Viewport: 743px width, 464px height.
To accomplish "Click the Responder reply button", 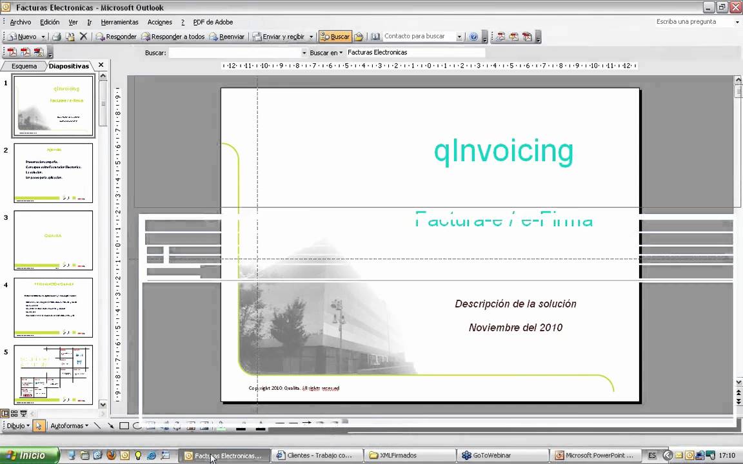I will point(116,37).
